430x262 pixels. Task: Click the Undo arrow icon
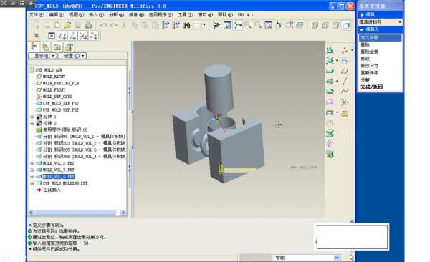pyautogui.click(x=103, y=26)
